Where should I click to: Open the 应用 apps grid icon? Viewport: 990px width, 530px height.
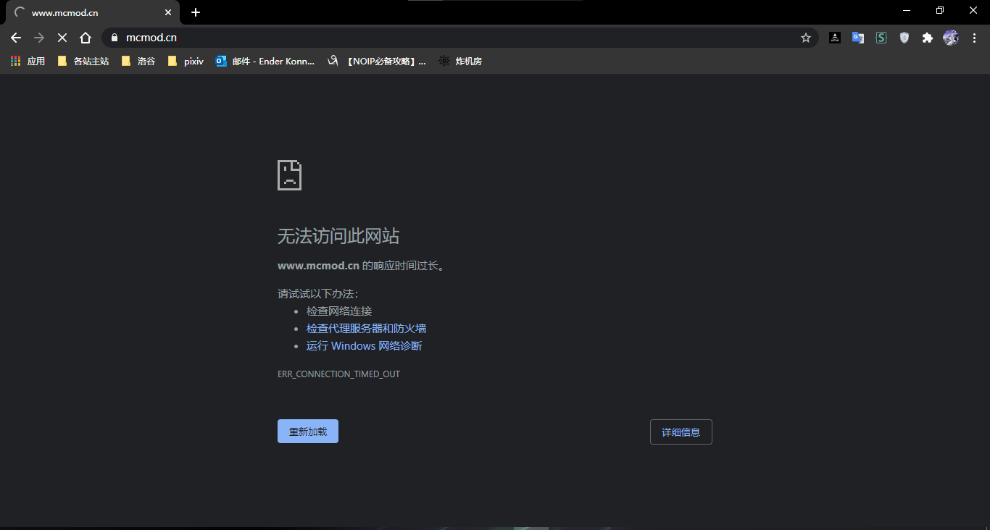point(15,61)
